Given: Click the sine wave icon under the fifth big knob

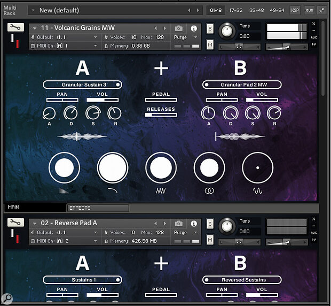Looking at the screenshot, I should pos(258,191).
